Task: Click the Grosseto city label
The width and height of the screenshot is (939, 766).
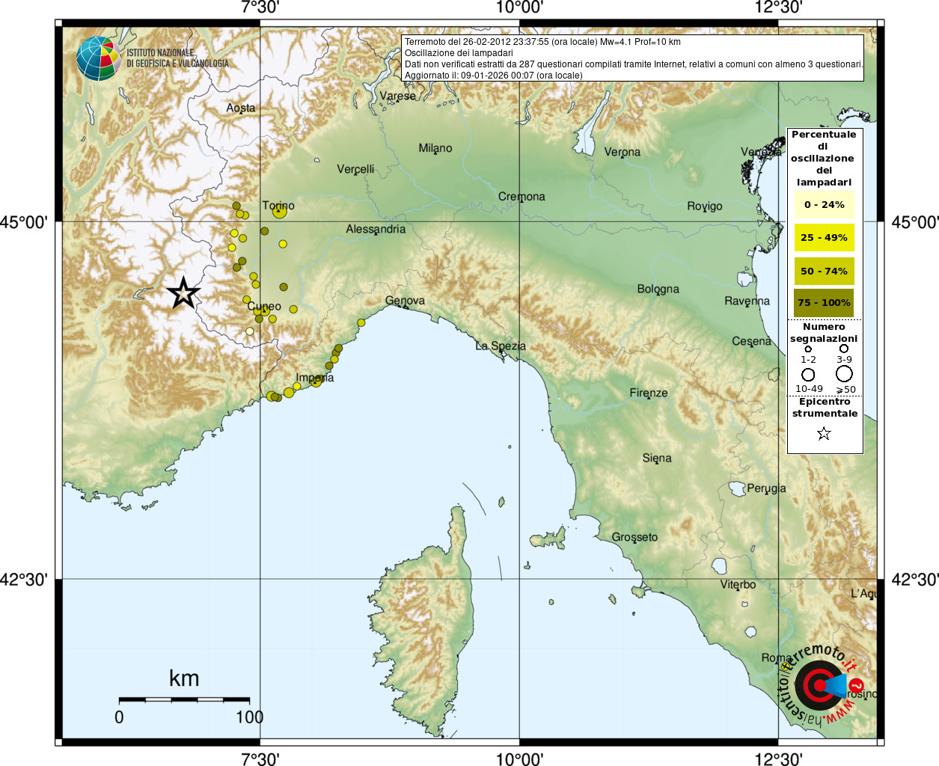Action: point(634,537)
